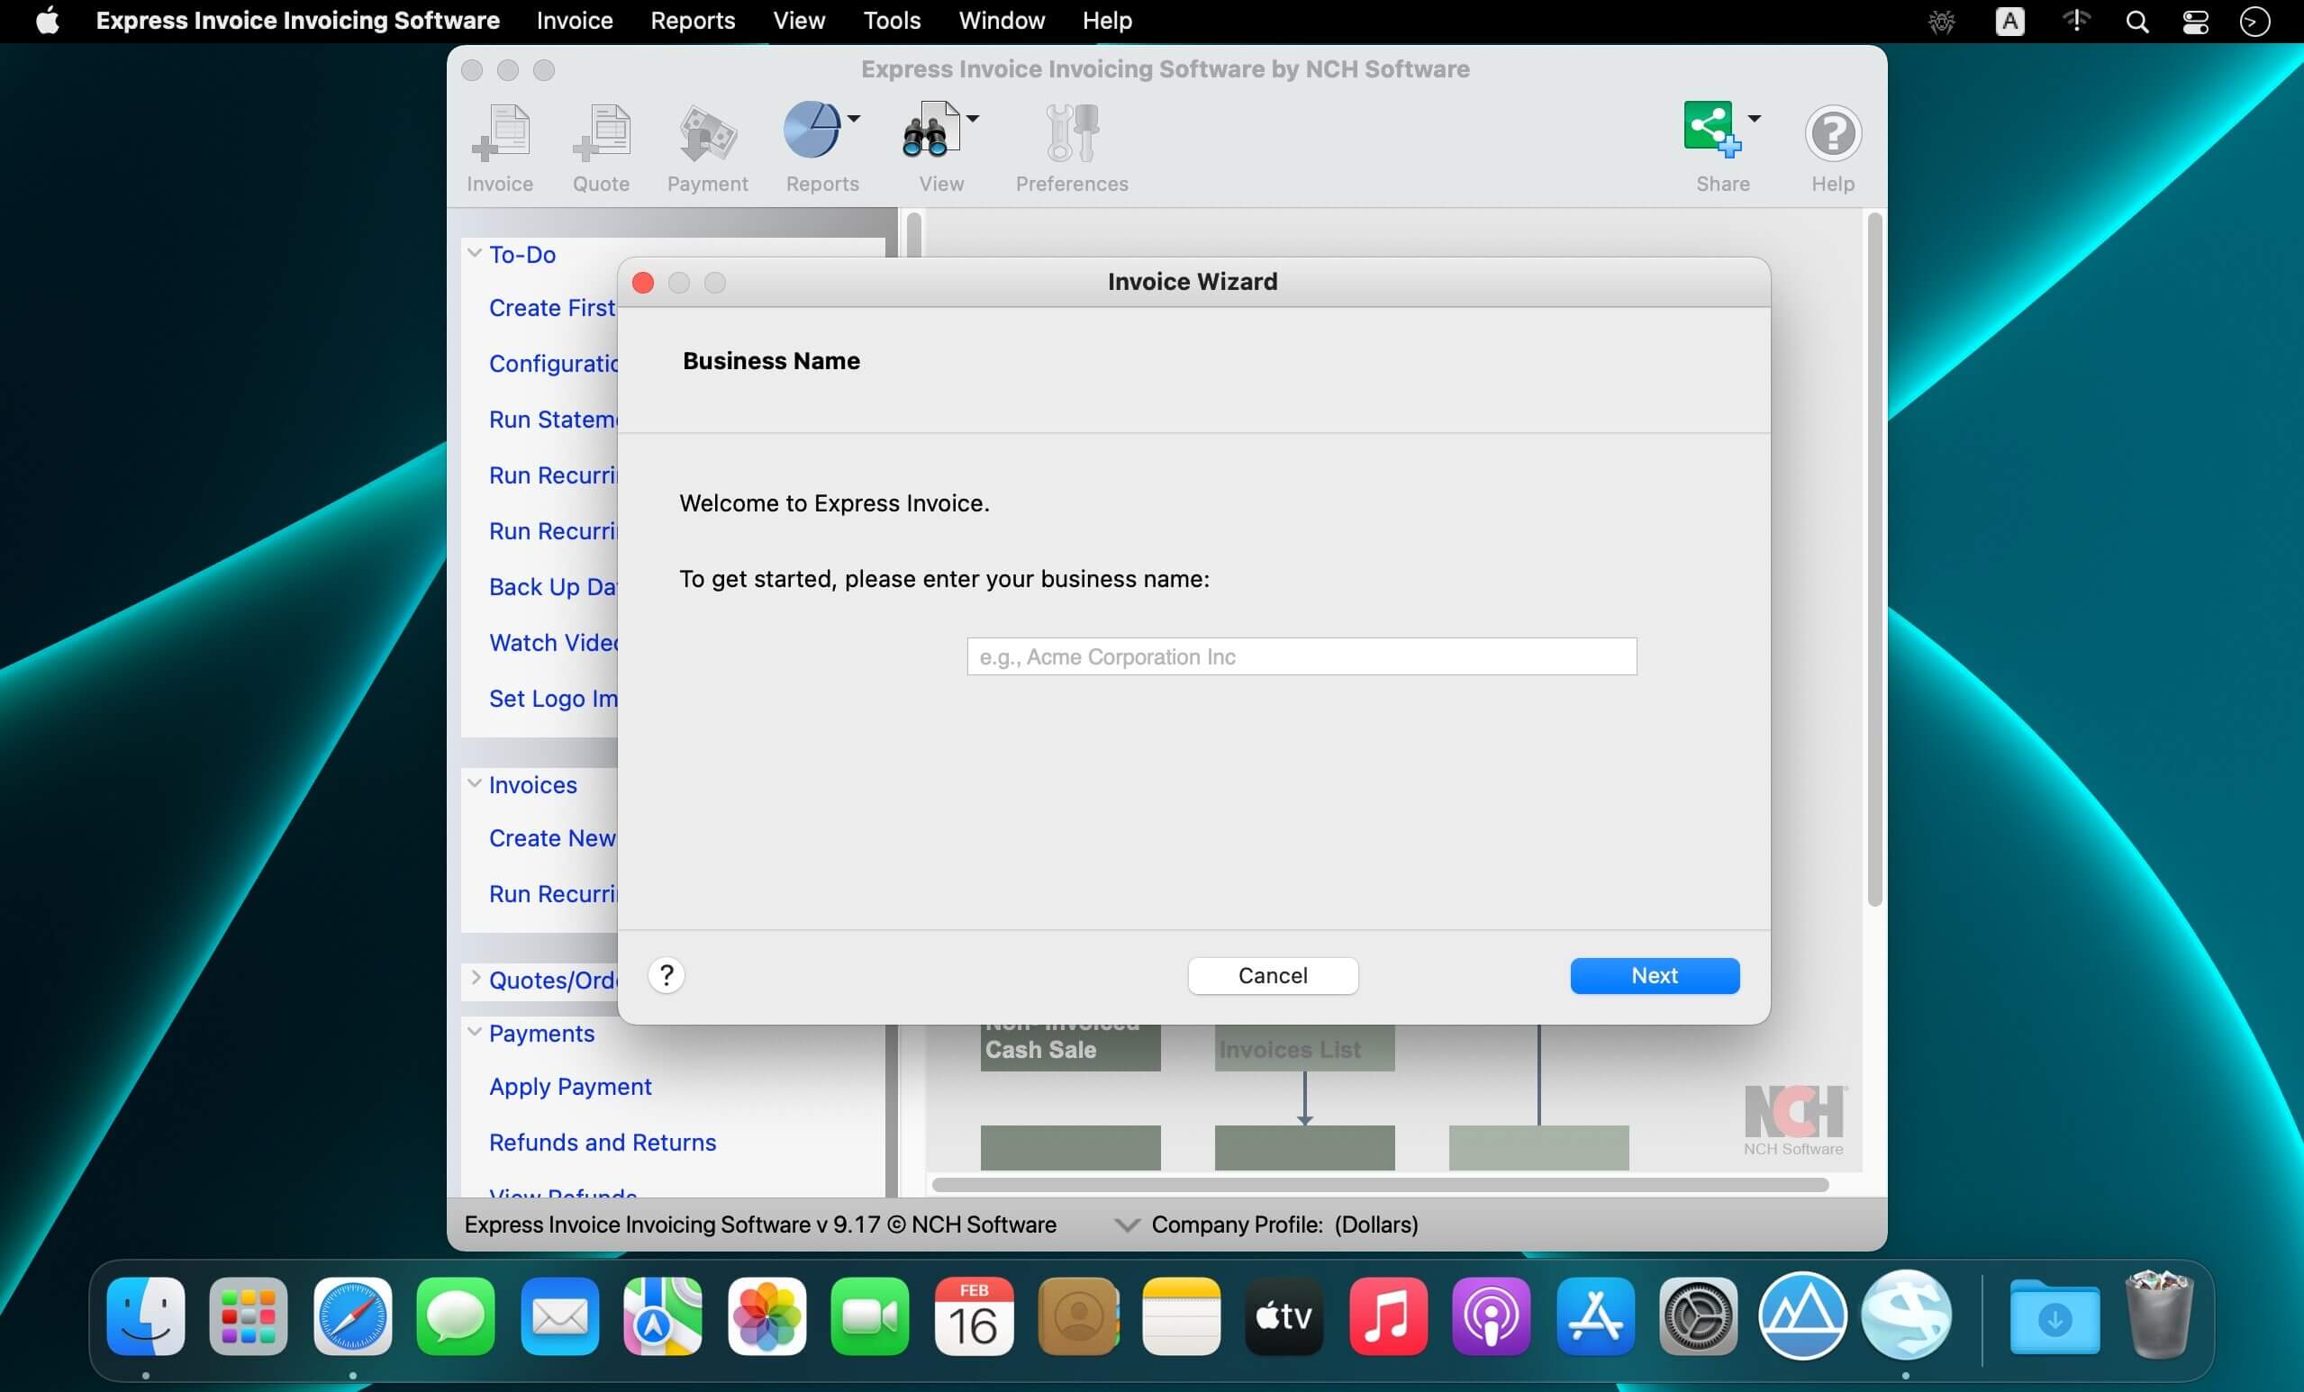Close the Invoice Wizard with red button
The image size is (2304, 1392).
pos(642,283)
